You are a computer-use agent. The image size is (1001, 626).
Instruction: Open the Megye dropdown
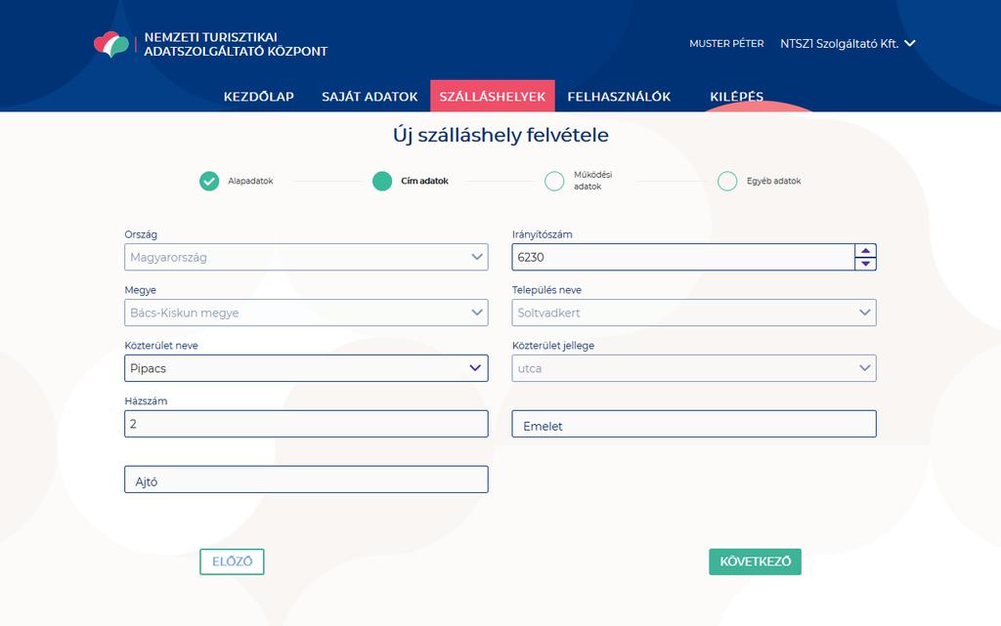(x=306, y=313)
